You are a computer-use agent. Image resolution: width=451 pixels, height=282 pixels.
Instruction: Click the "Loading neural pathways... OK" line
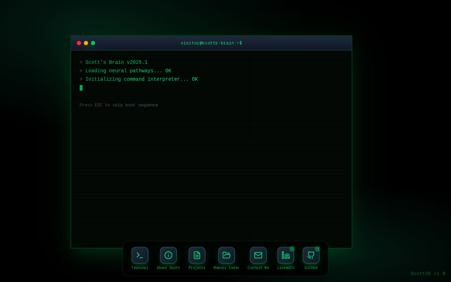[x=128, y=71]
